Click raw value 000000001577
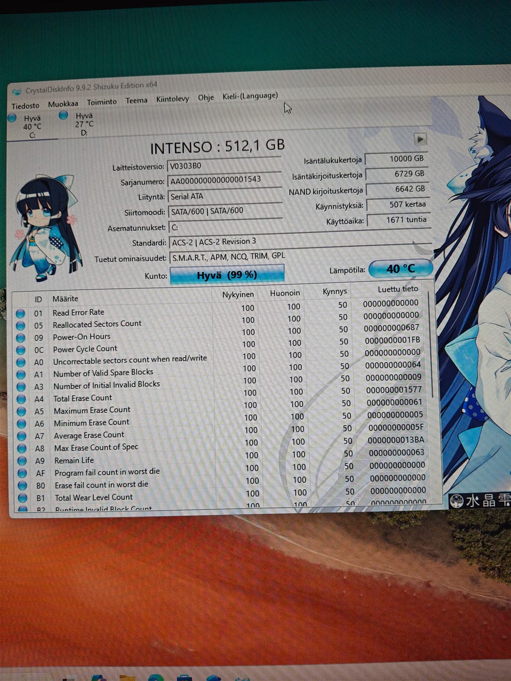This screenshot has width=511, height=681. [394, 389]
